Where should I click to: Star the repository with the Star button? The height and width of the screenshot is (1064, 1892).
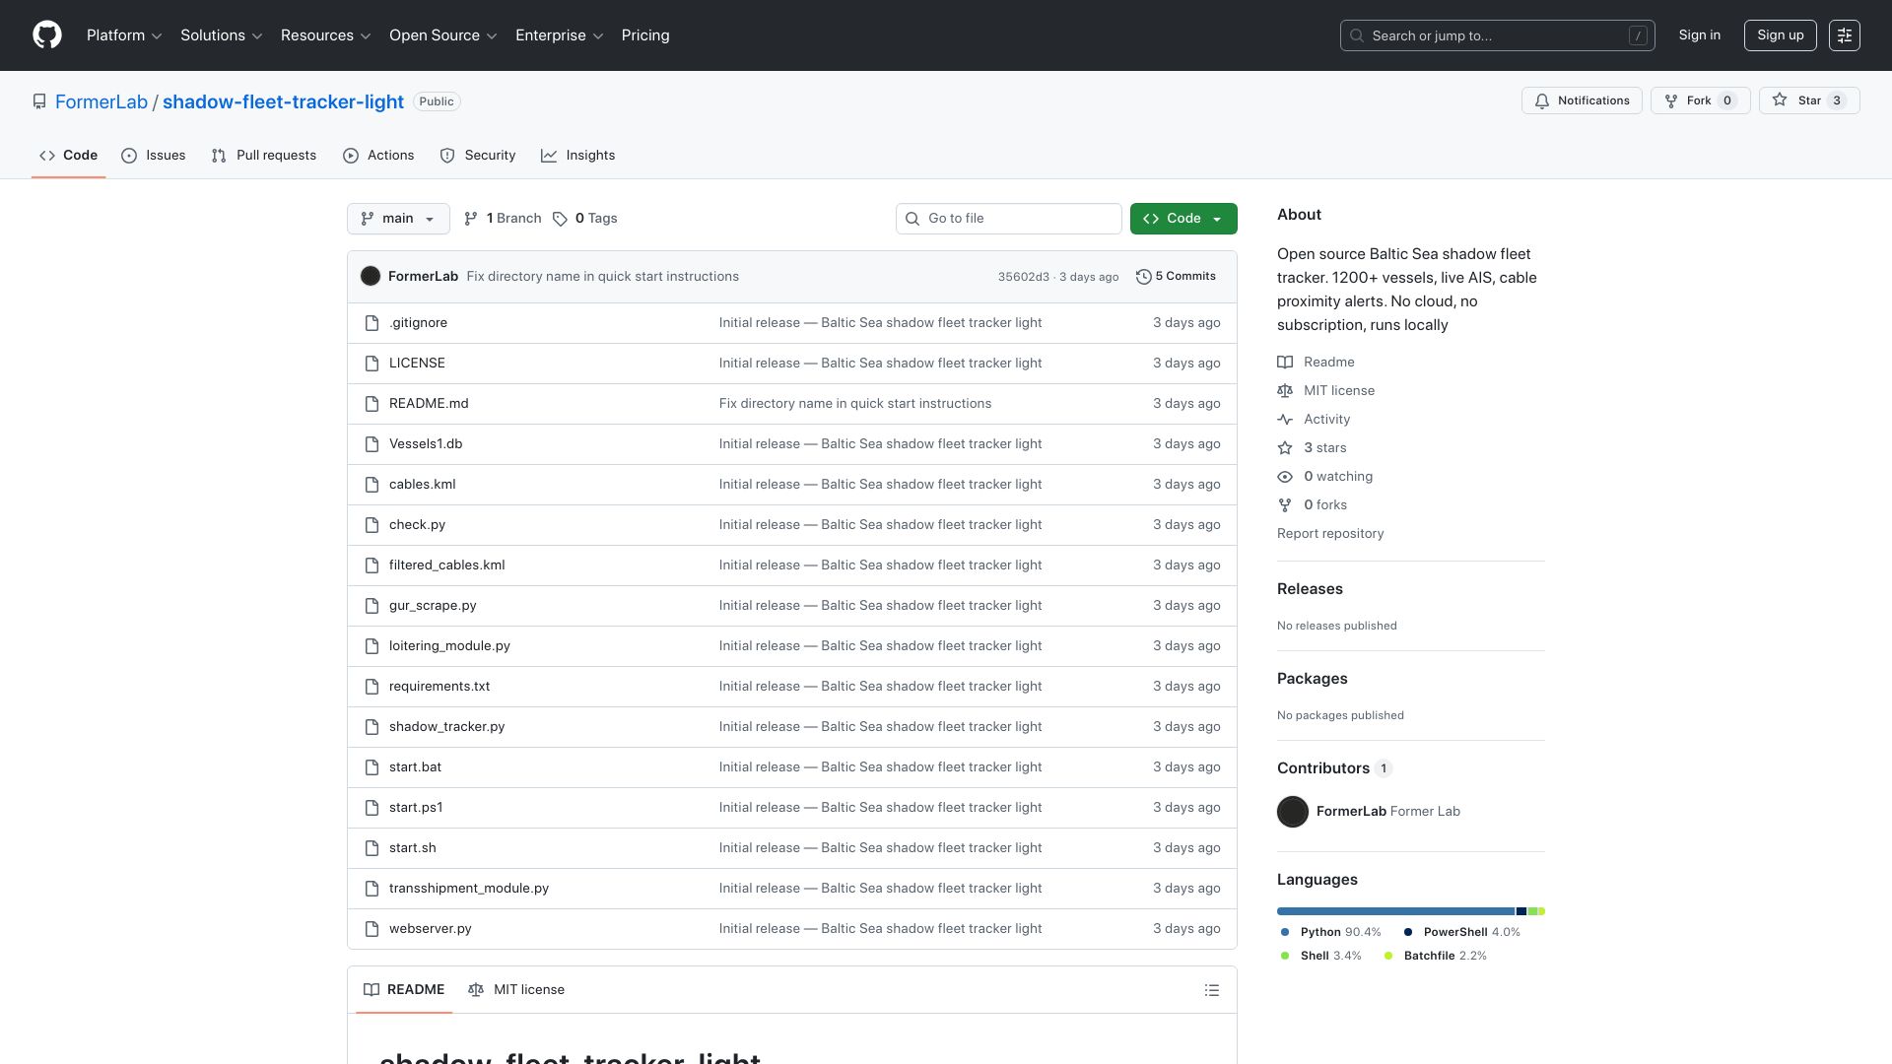[1809, 100]
